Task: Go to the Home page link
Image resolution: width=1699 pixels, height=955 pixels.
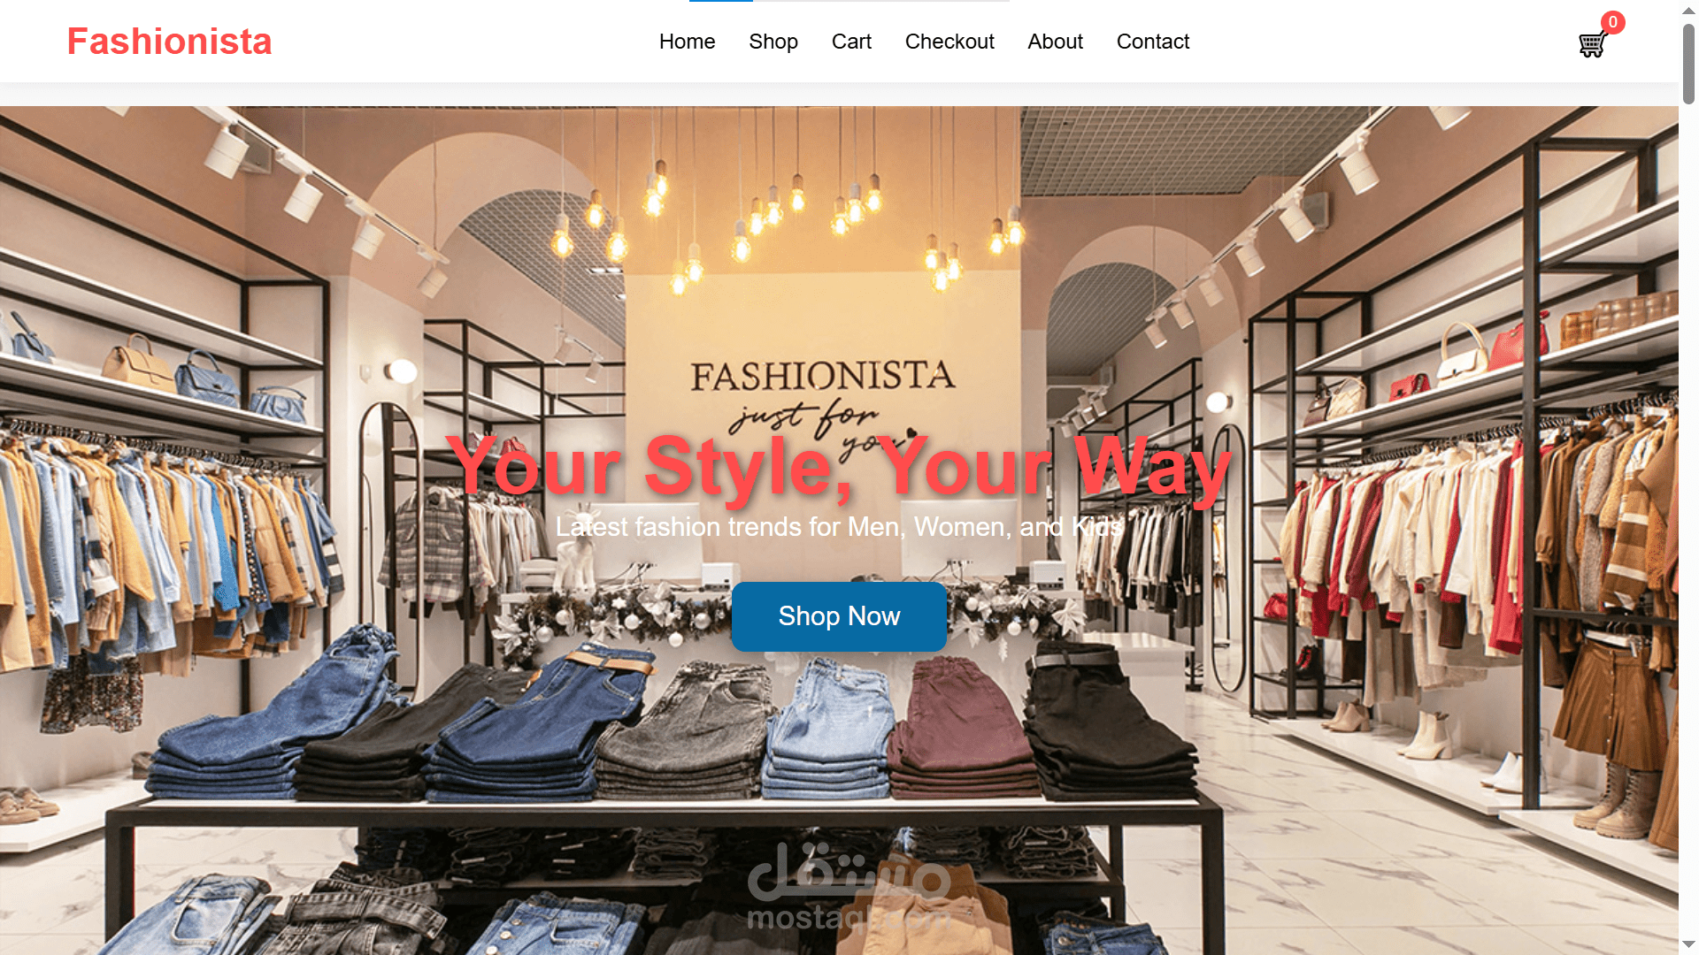Action: (687, 42)
